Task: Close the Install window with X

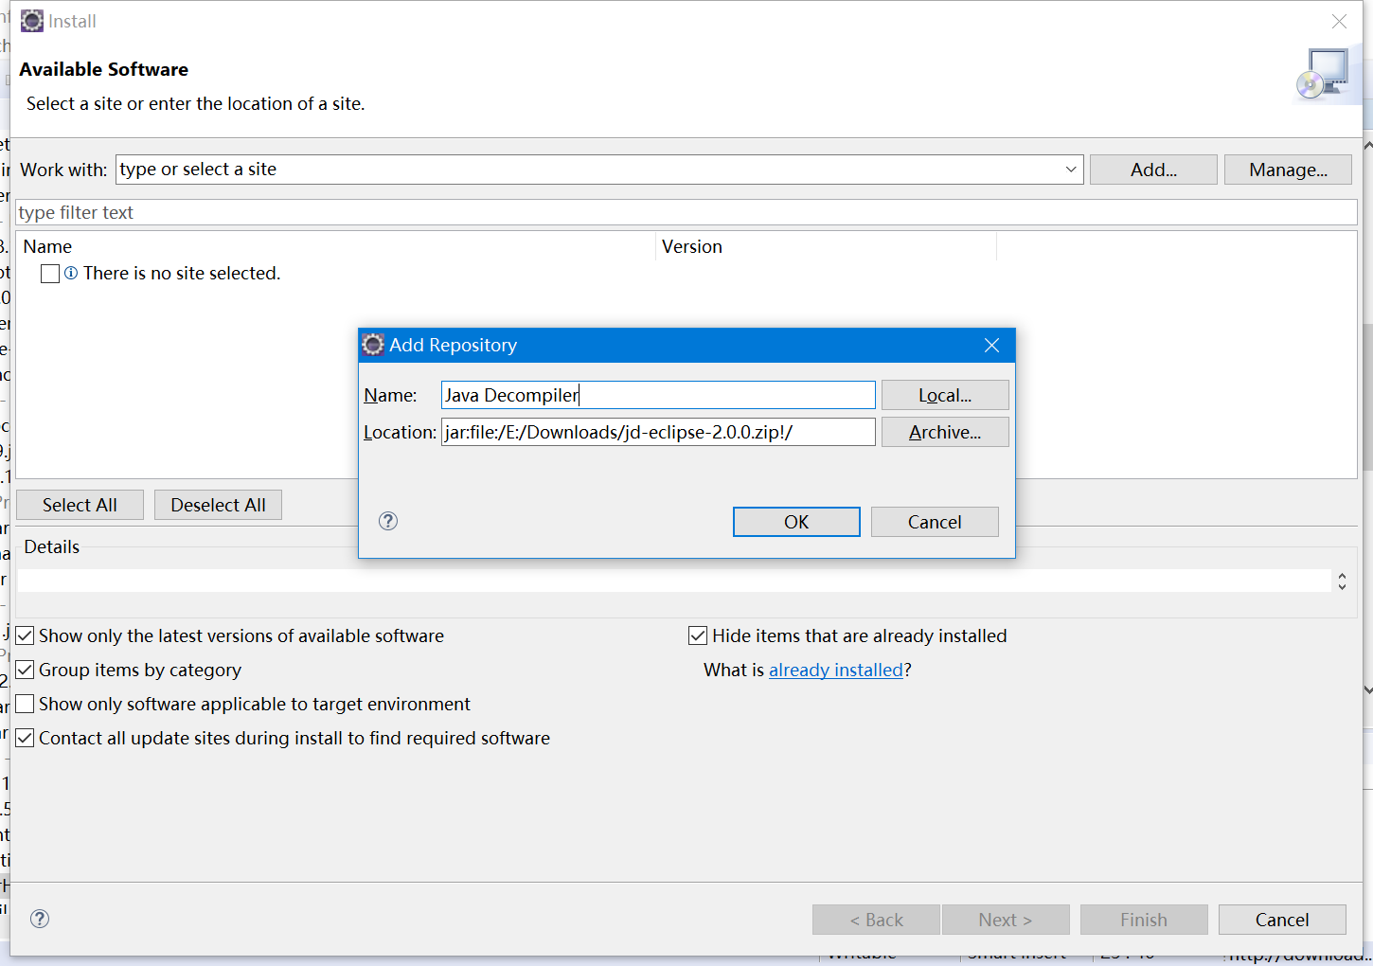Action: pyautogui.click(x=1339, y=21)
